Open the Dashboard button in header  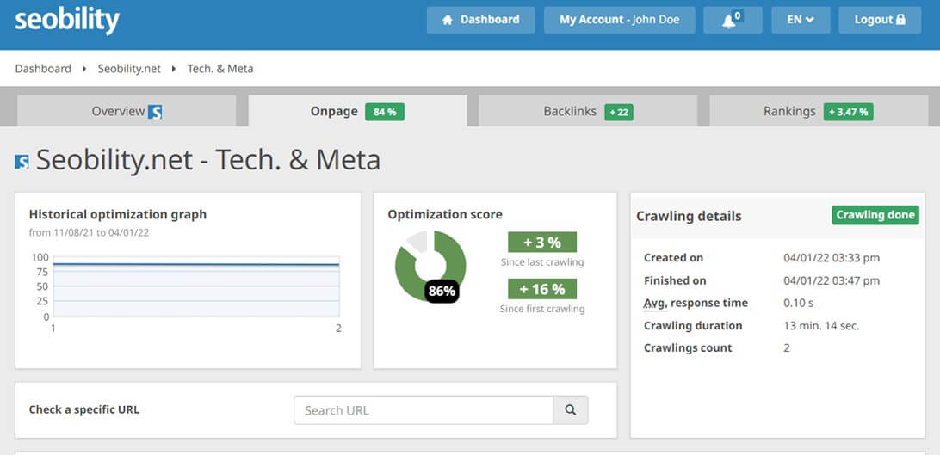pos(481,20)
